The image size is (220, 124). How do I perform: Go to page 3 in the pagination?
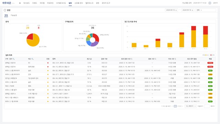tap(179, 106)
